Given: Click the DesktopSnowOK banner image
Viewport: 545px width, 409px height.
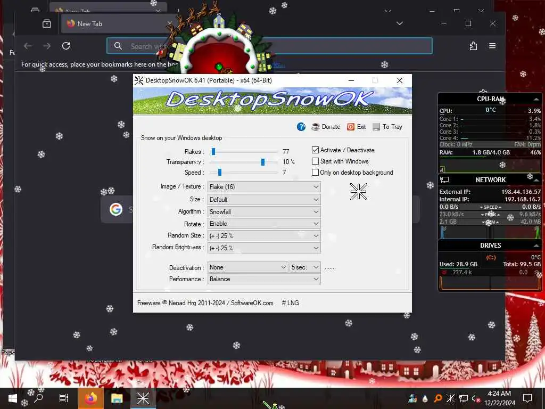Looking at the screenshot, I should (x=272, y=101).
